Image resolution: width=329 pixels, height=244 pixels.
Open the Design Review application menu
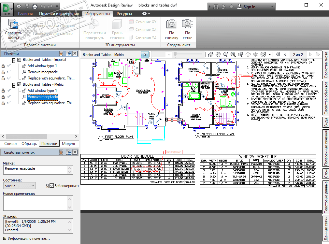pyautogui.click(x=7, y=9)
